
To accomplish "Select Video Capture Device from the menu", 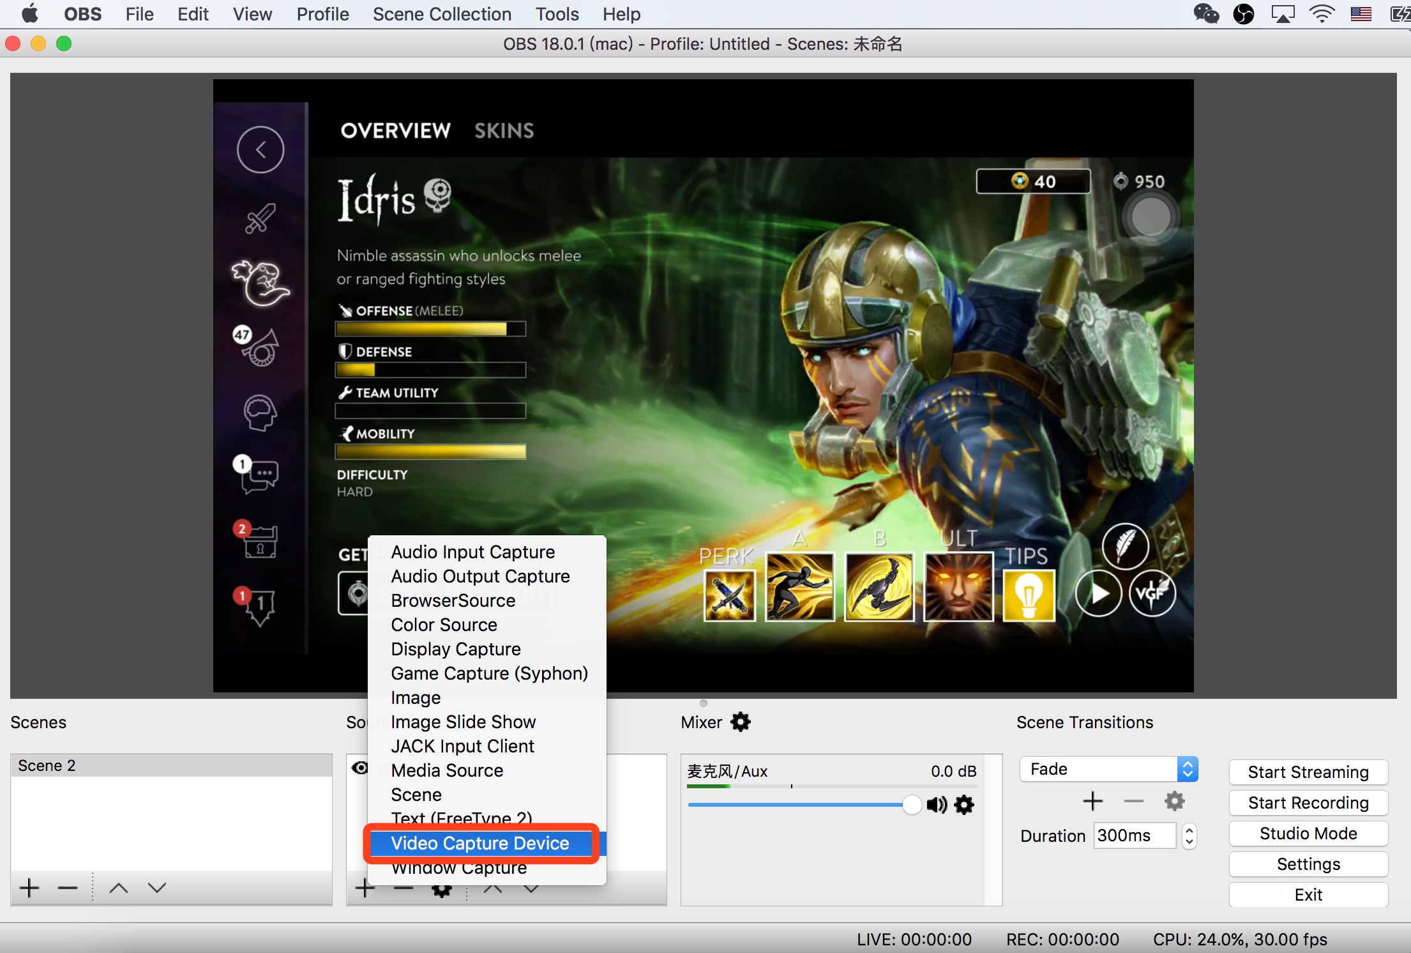I will [479, 842].
